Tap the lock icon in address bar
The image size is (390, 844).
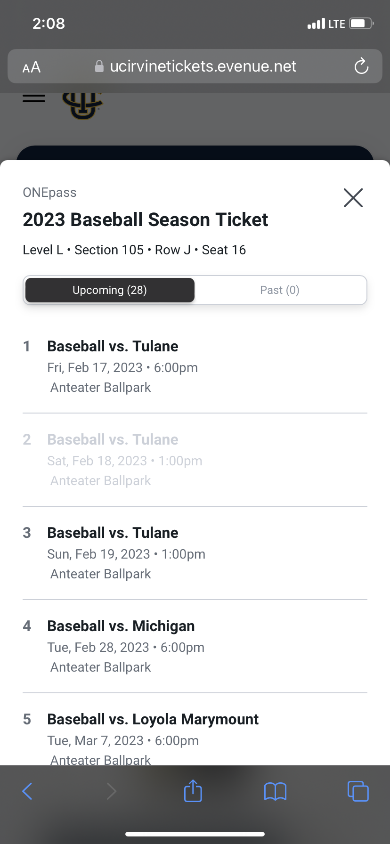(x=99, y=66)
